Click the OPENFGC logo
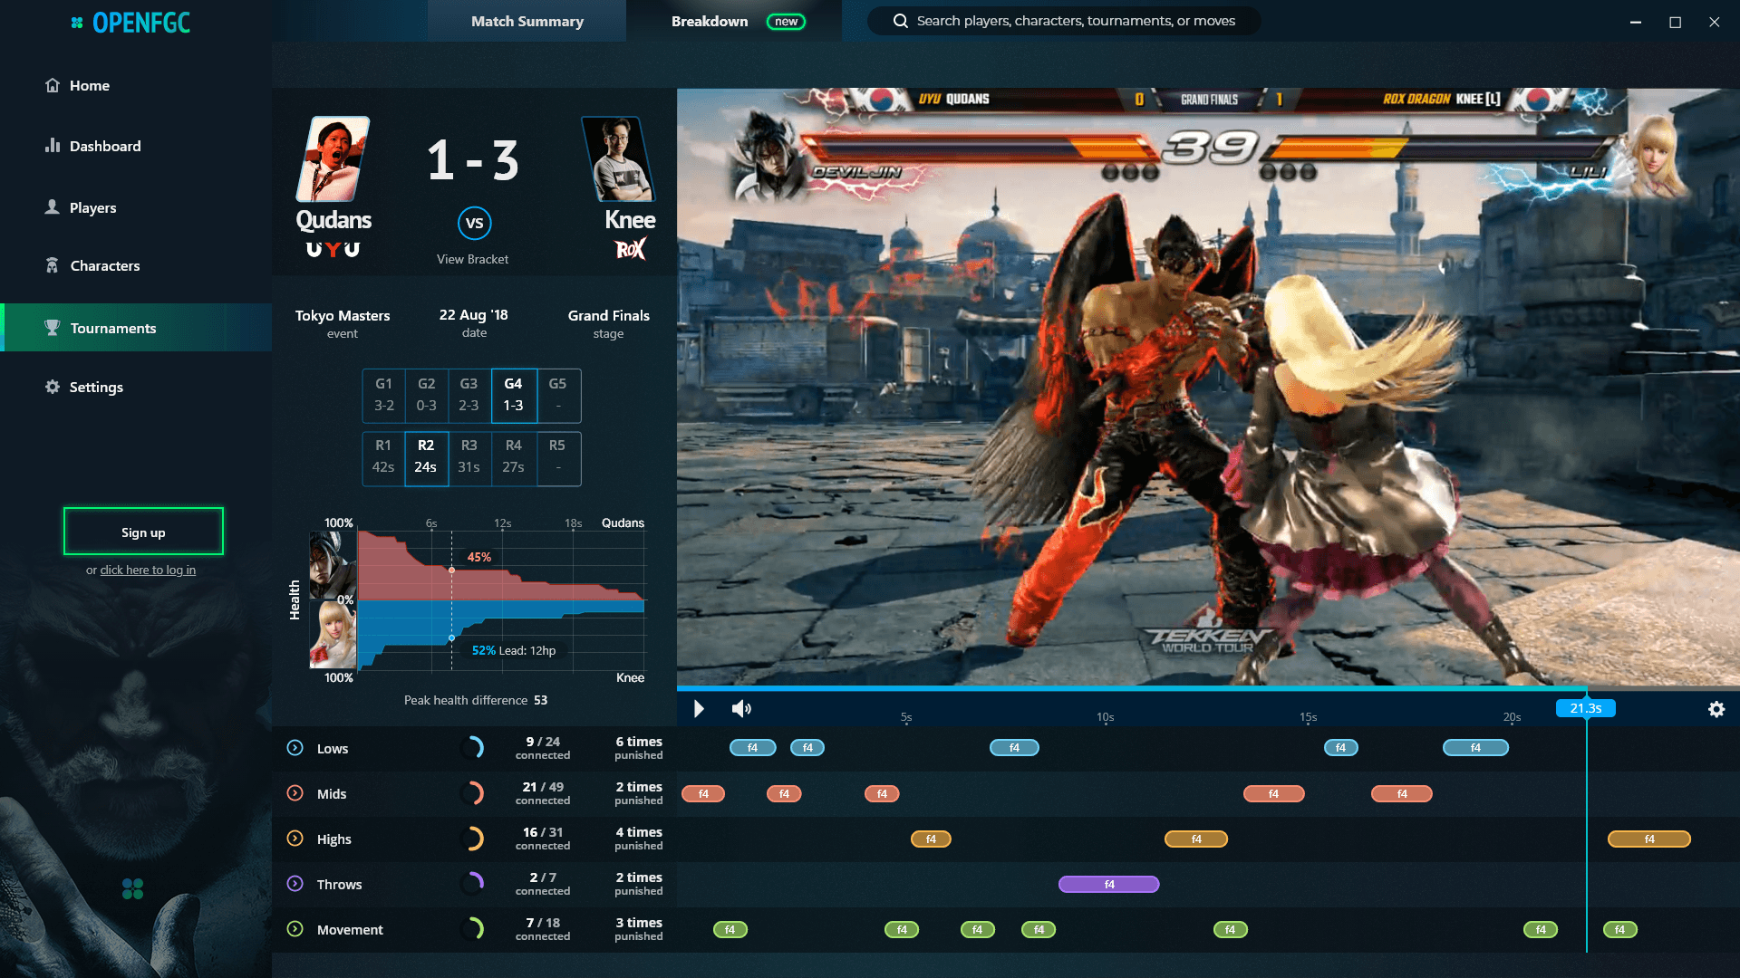1740x978 pixels. pyautogui.click(x=130, y=23)
